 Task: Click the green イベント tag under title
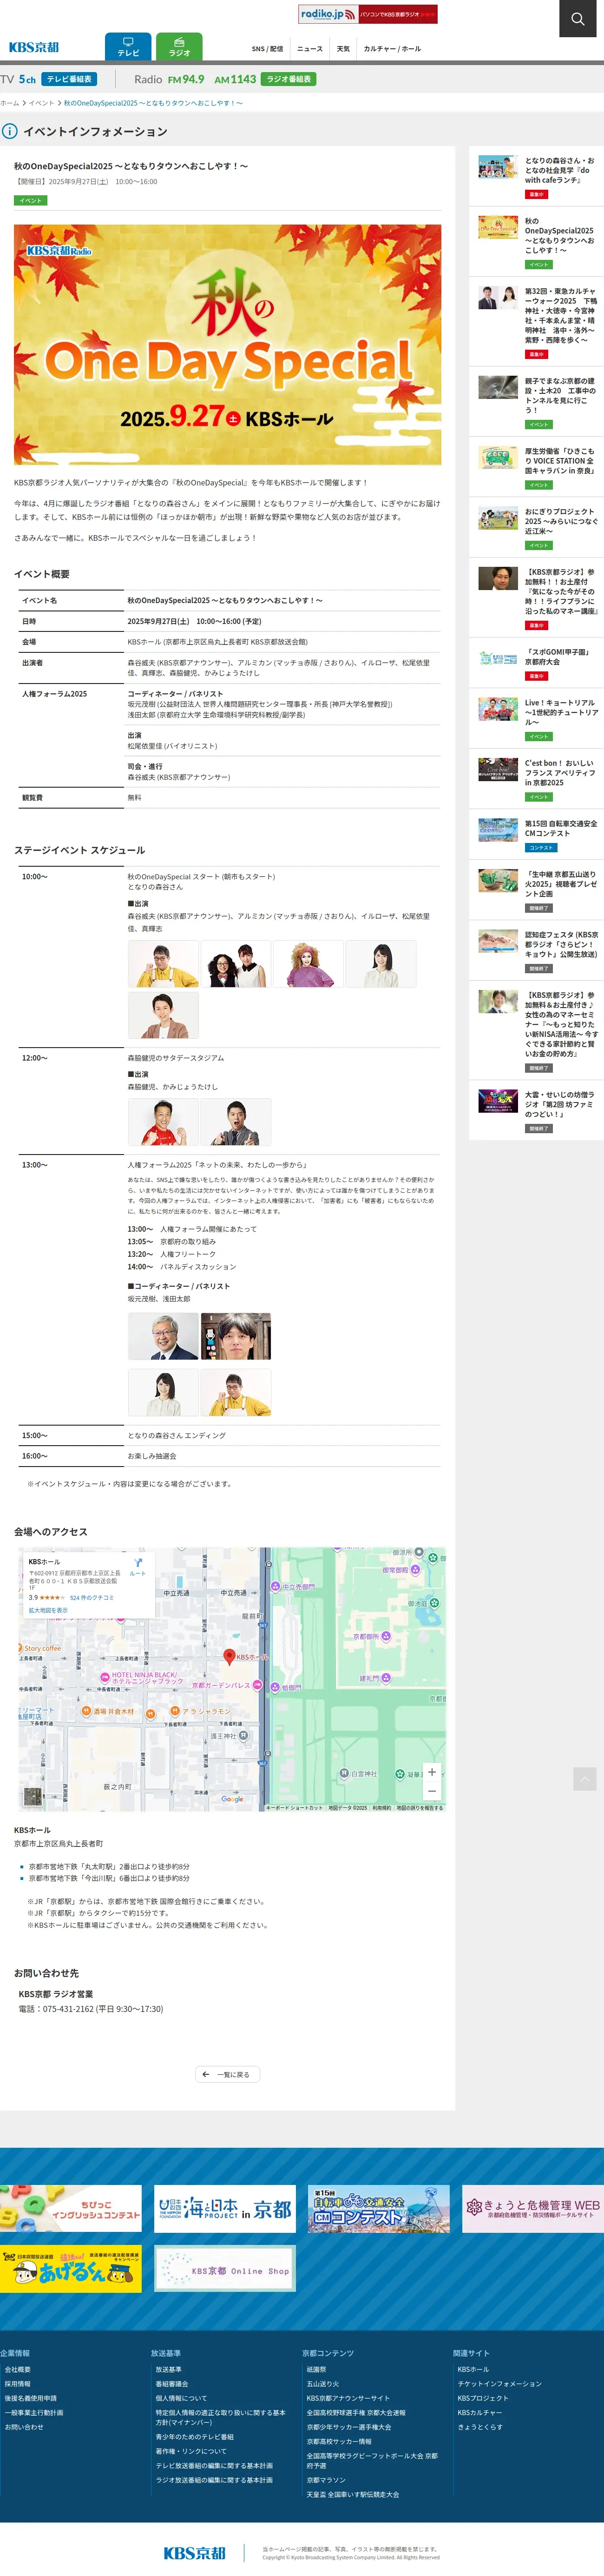tap(31, 200)
